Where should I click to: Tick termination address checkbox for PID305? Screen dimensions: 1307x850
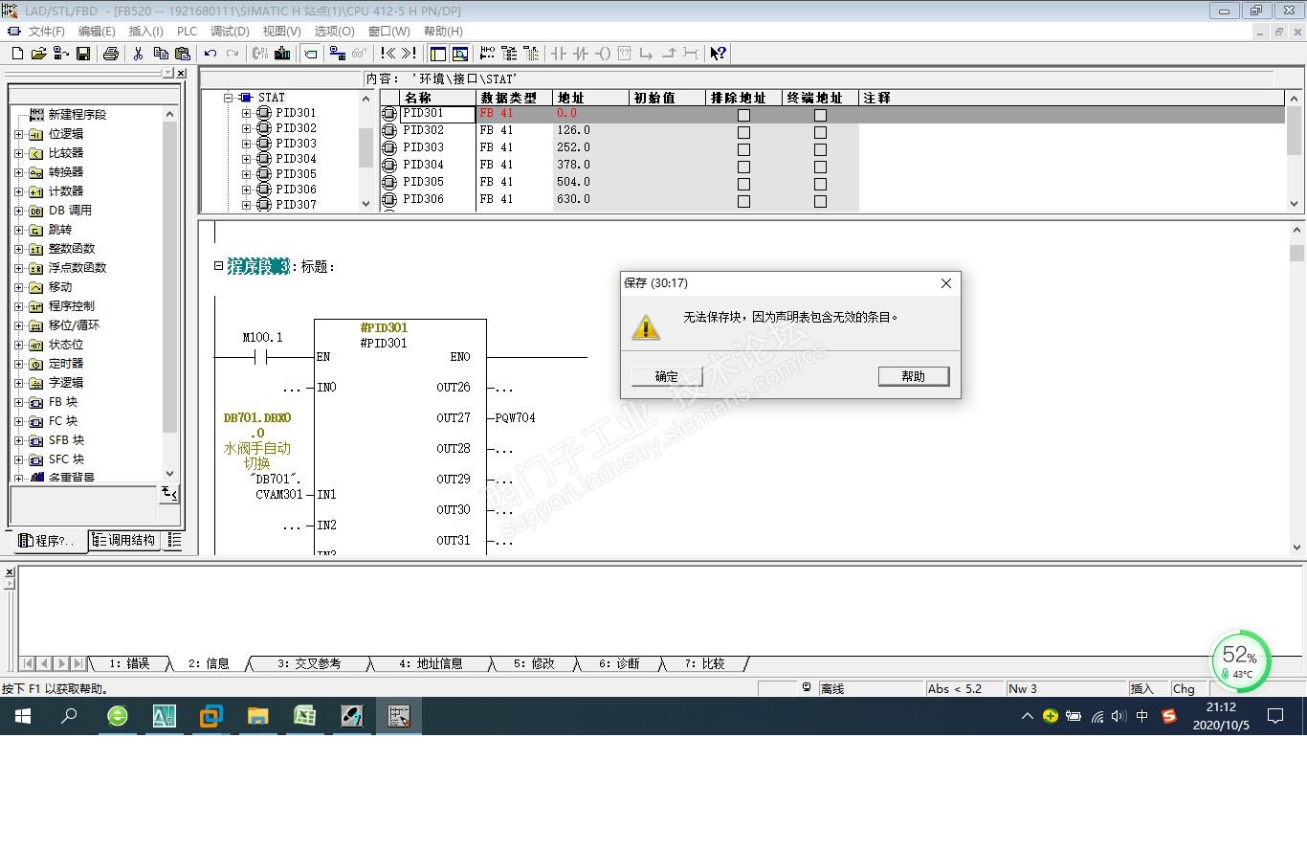coord(820,184)
